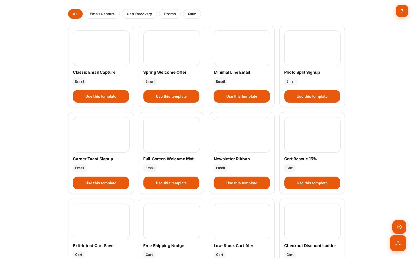413x258 pixels.
Task: Switch to the Promo filter
Action: pyautogui.click(x=170, y=14)
